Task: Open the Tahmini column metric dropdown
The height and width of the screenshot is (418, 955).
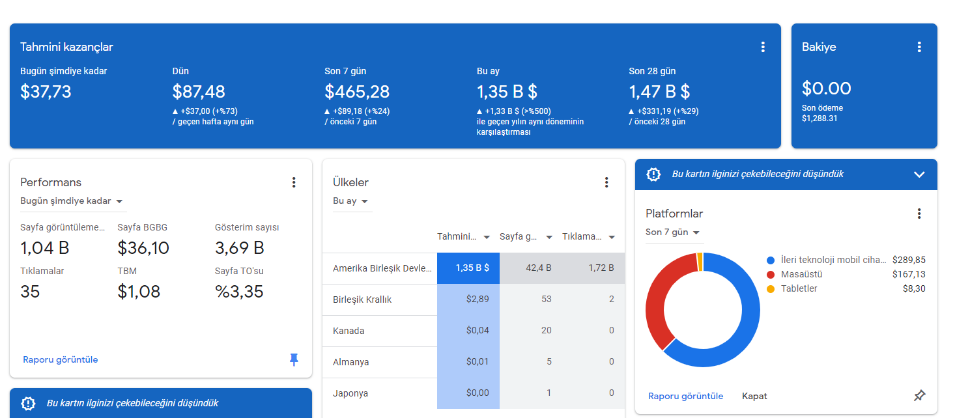Action: pyautogui.click(x=463, y=237)
